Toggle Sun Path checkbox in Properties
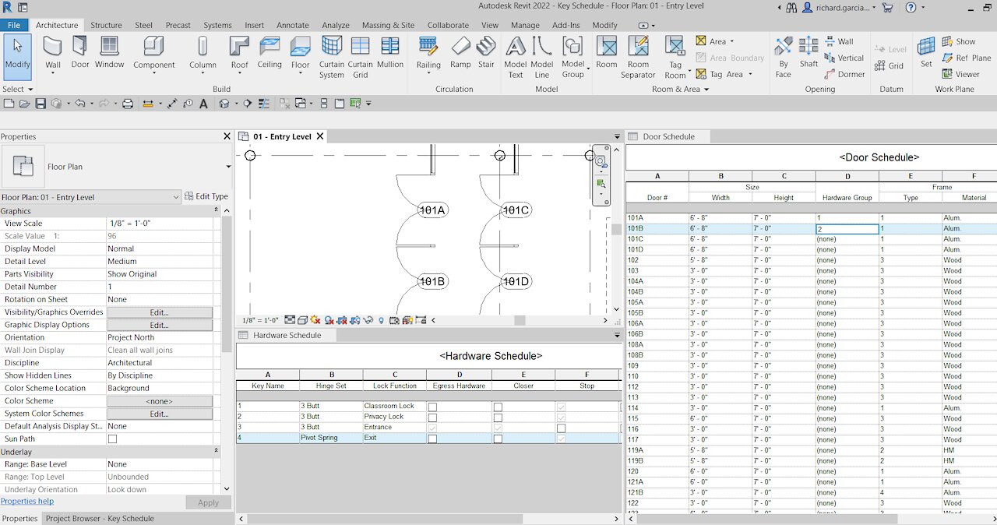This screenshot has height=525, width=997. (112, 439)
